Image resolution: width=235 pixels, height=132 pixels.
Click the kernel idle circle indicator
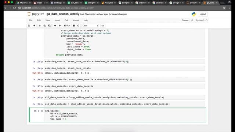(206, 21)
